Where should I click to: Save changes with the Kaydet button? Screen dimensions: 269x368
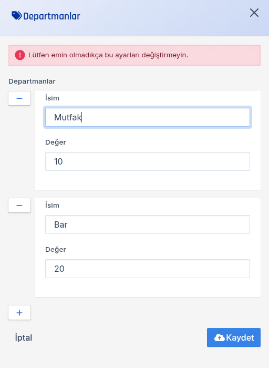point(234,338)
